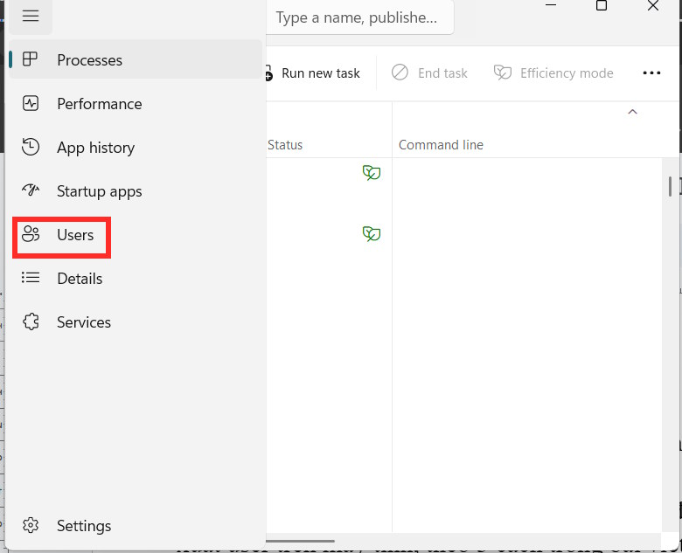Open Task Manager Settings
Screen dimensions: 682x553
coord(136,526)
